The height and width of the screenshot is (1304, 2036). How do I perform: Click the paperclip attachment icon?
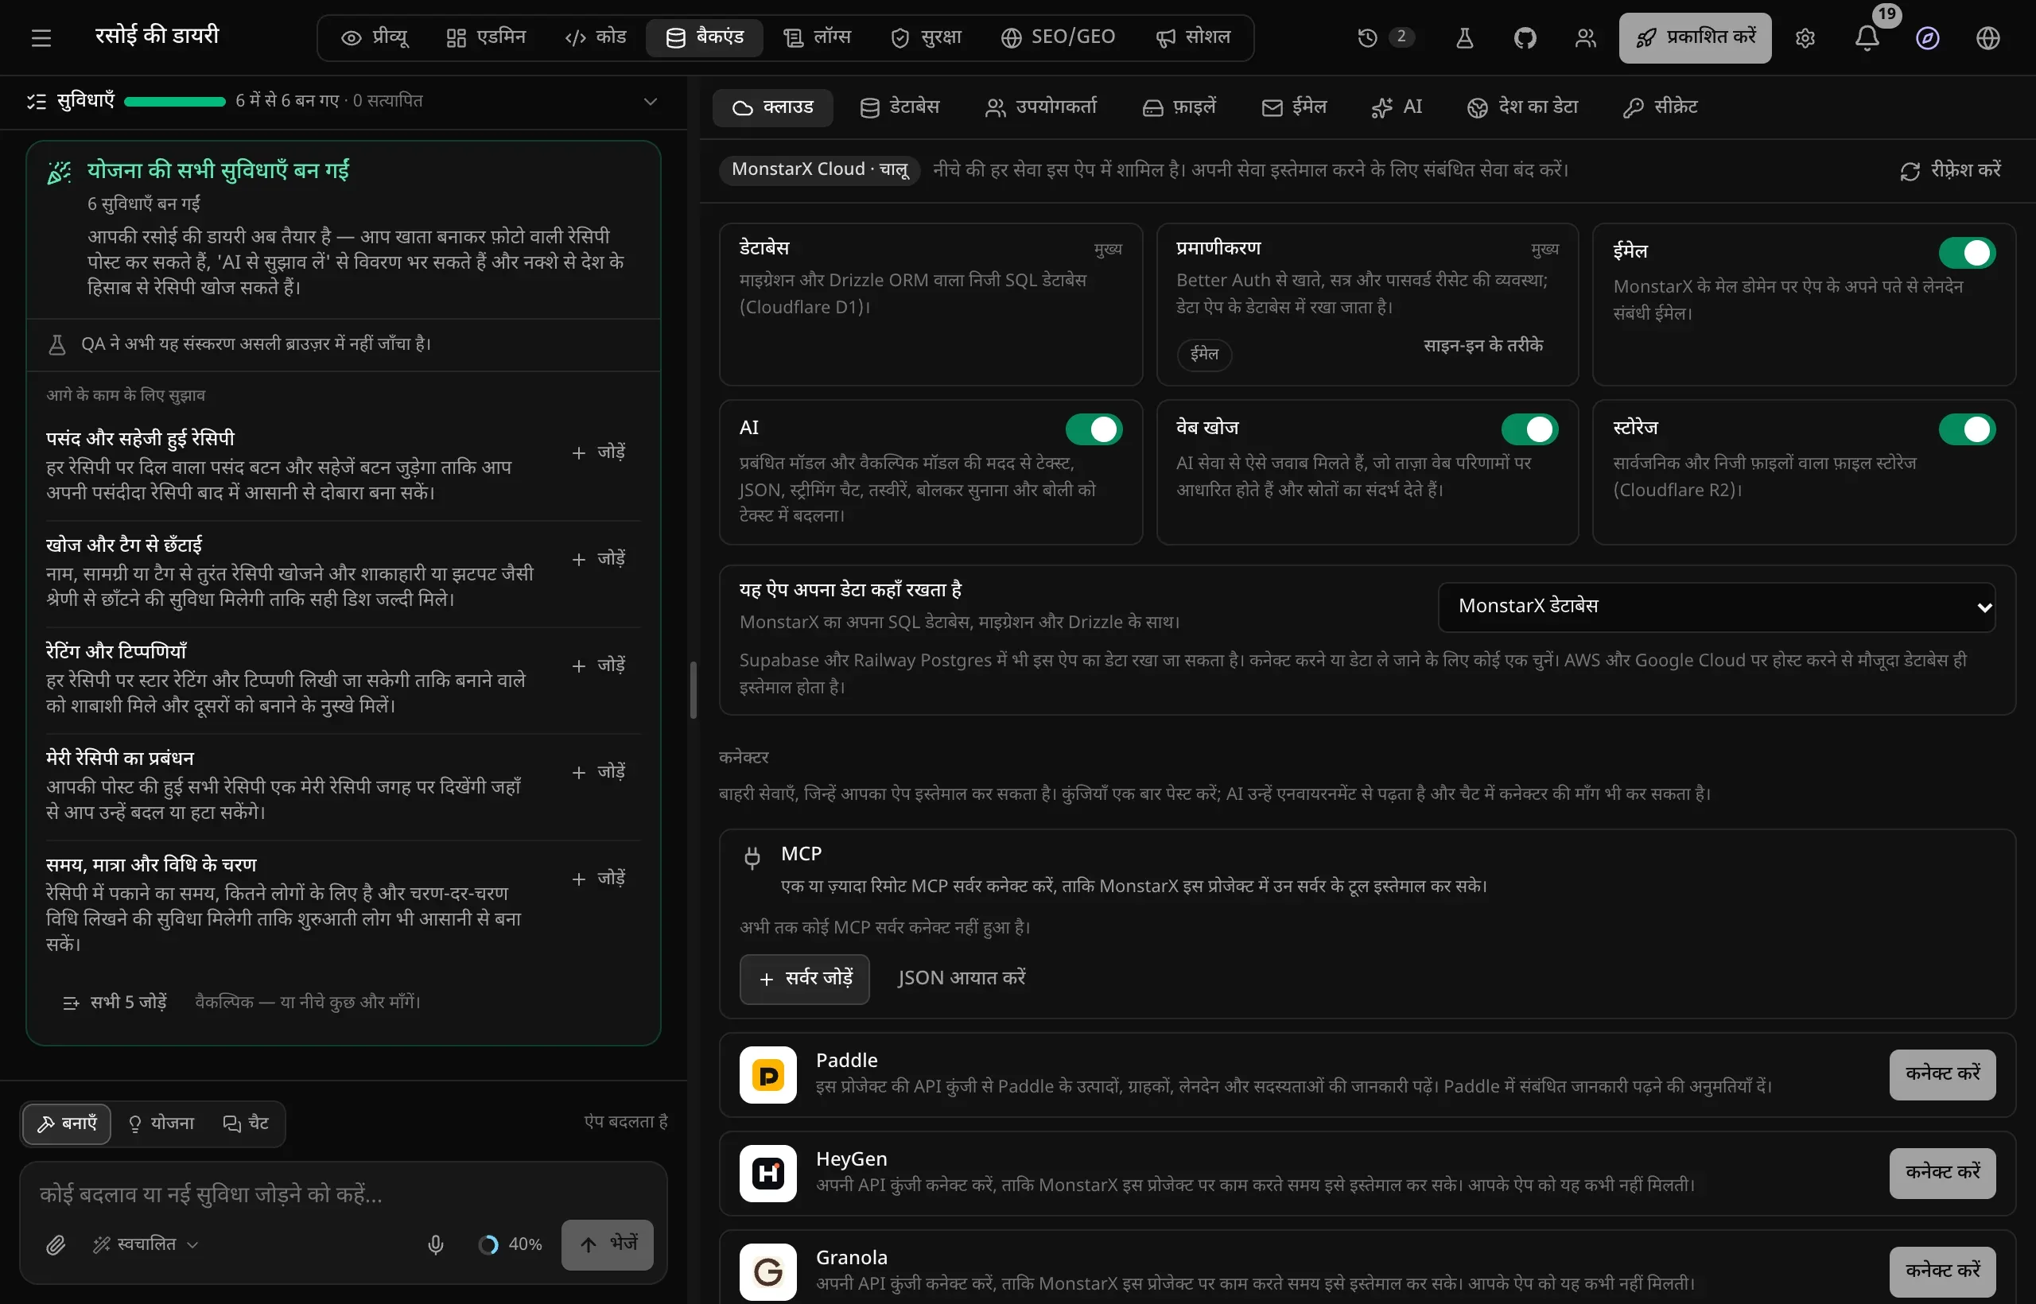click(x=56, y=1244)
